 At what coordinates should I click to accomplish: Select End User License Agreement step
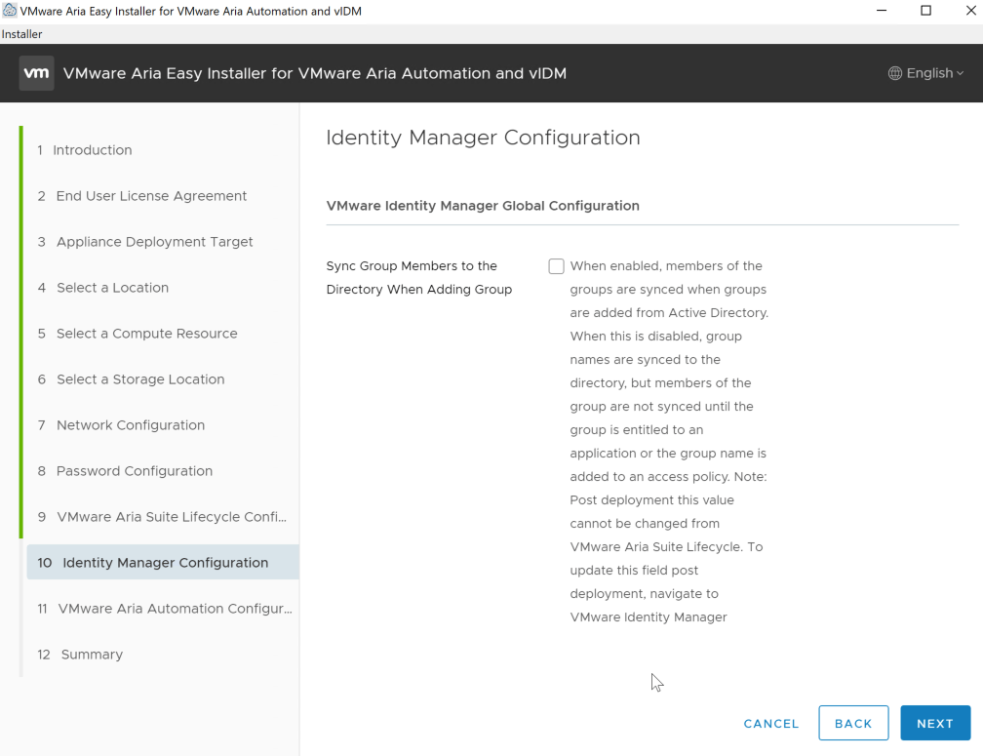(x=151, y=196)
